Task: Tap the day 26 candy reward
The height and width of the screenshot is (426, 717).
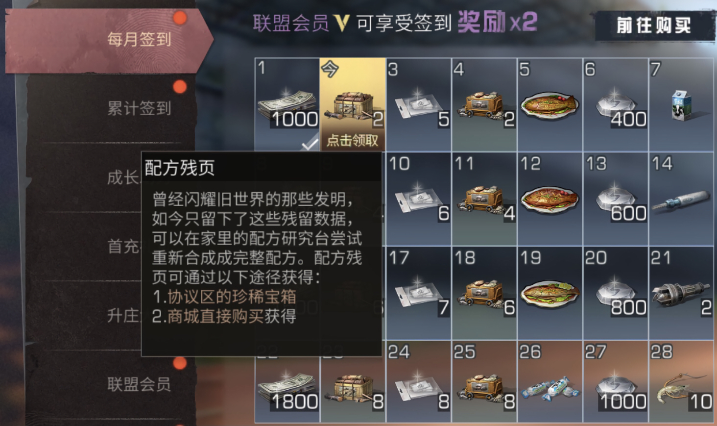Action: click(550, 382)
